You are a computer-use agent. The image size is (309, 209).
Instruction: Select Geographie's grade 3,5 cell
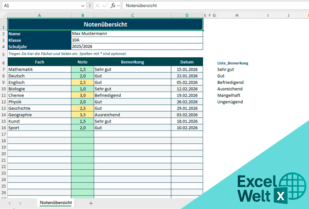point(82,115)
